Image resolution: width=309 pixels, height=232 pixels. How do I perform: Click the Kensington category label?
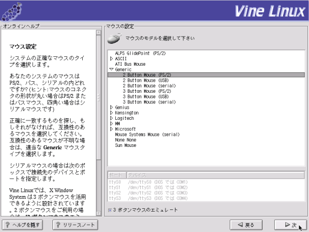[127, 113]
